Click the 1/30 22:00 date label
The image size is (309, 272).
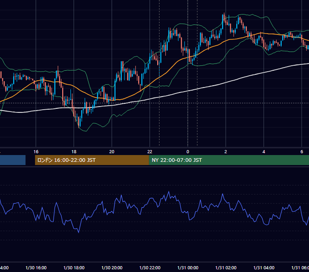(150, 267)
